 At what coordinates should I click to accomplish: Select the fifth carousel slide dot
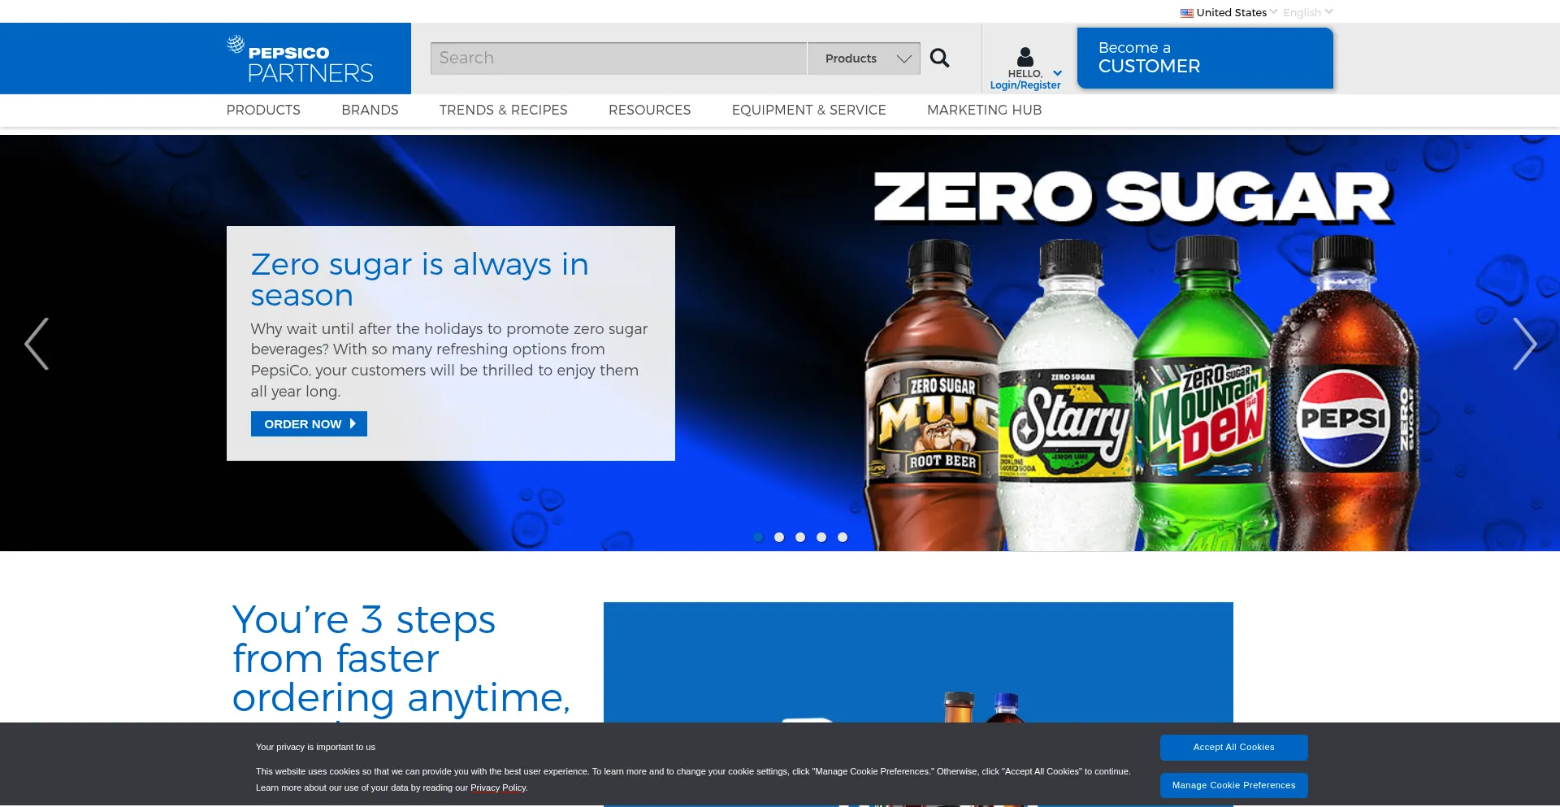click(x=843, y=537)
